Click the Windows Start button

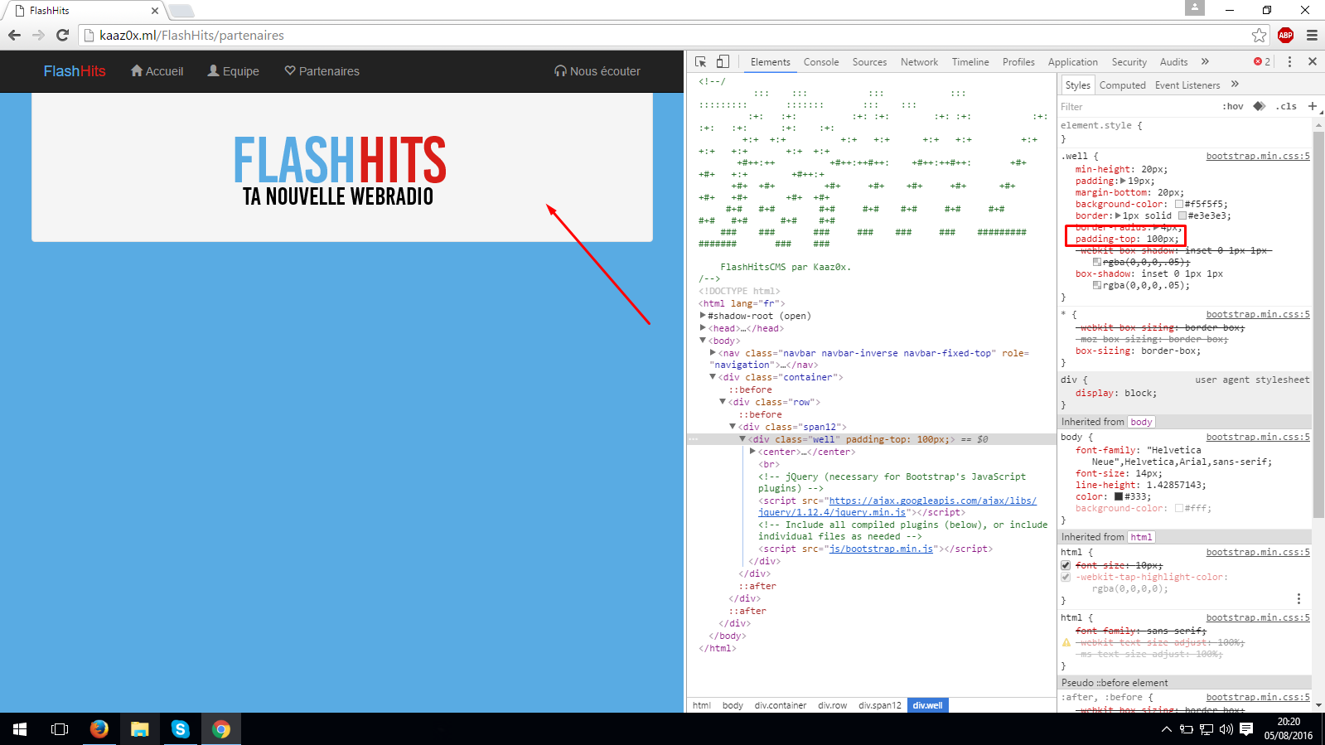coord(20,729)
